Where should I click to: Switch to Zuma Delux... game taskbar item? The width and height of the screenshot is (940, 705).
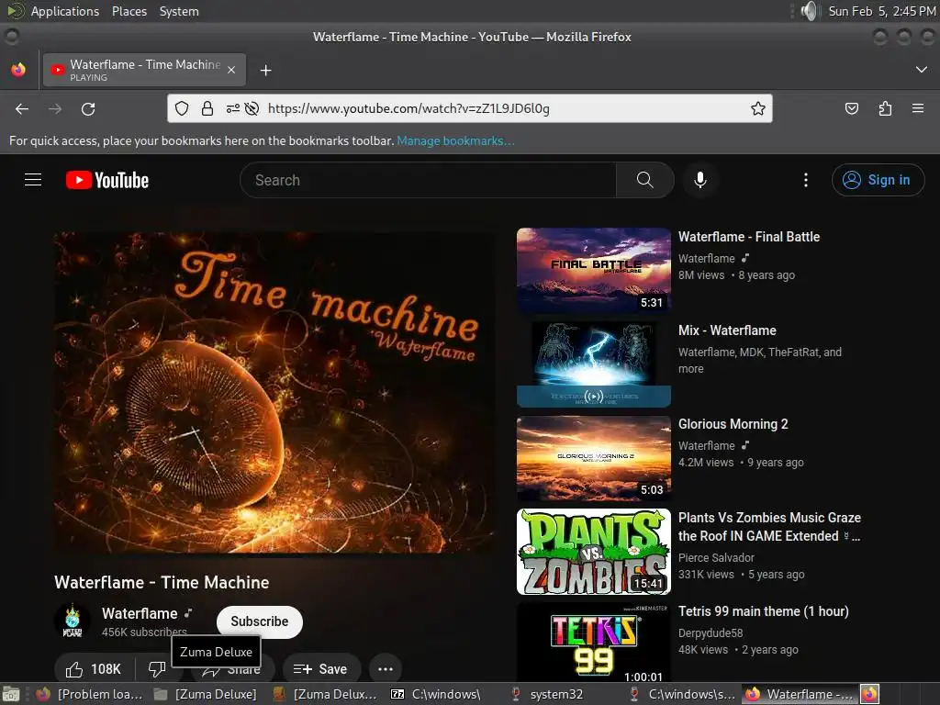(x=324, y=694)
